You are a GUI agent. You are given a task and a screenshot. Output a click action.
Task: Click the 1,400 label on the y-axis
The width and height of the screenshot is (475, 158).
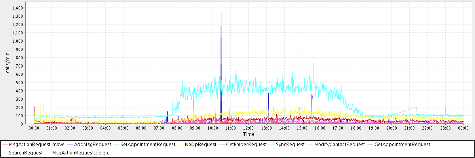17,8
